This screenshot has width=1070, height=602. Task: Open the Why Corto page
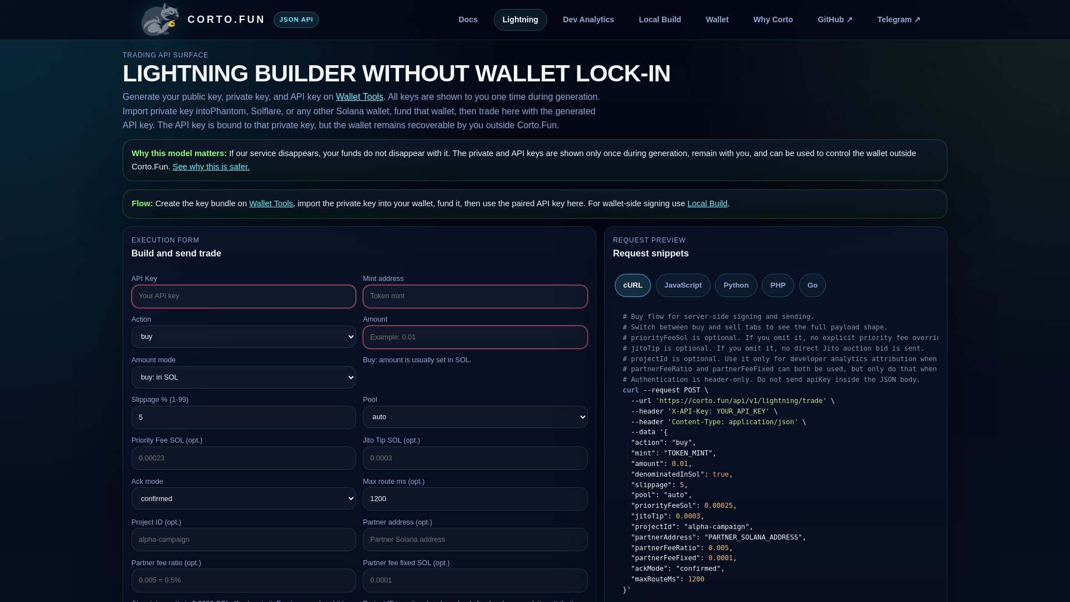pyautogui.click(x=773, y=20)
